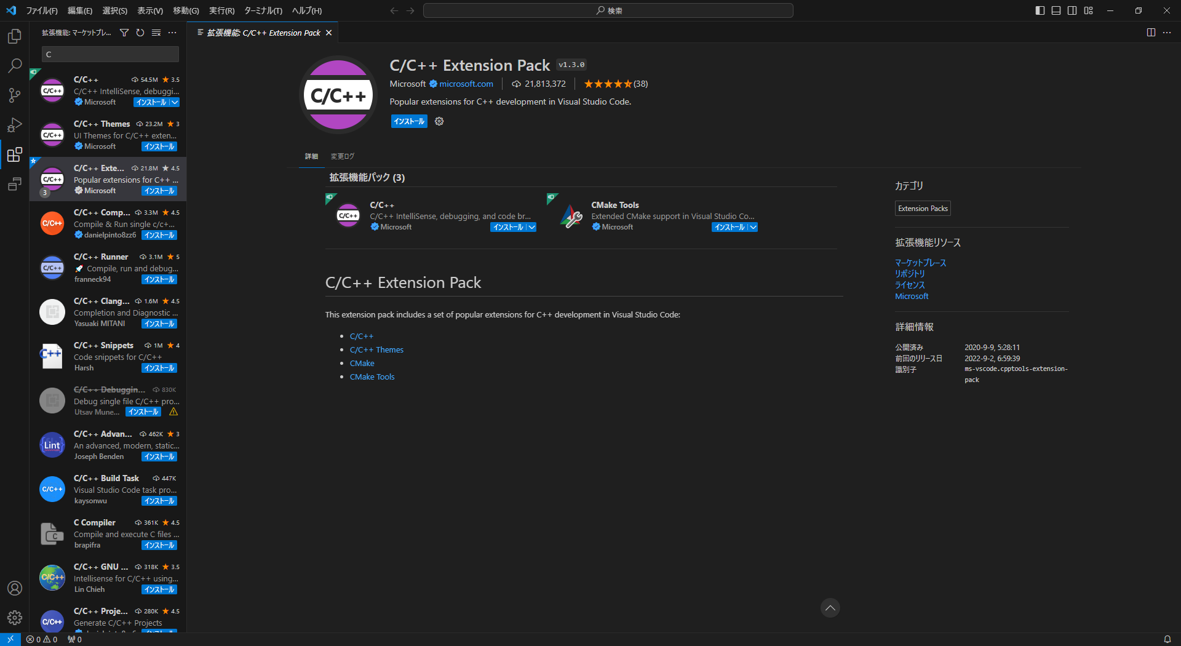Open the ターミナル menu

(x=263, y=10)
